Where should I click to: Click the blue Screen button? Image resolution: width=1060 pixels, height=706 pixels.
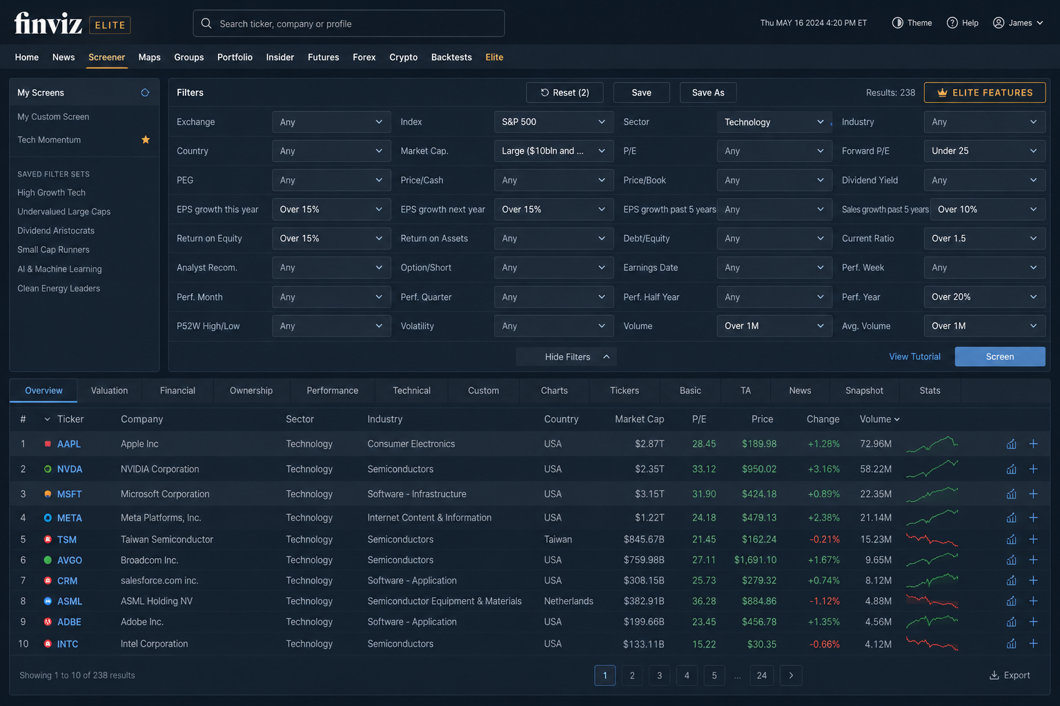point(1000,356)
